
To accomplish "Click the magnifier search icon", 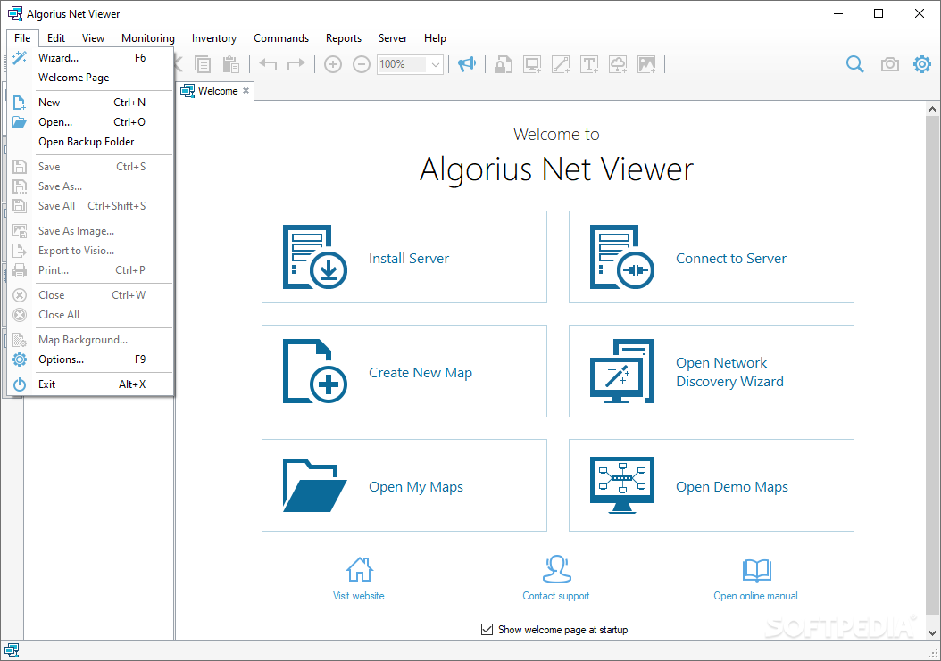I will point(854,64).
